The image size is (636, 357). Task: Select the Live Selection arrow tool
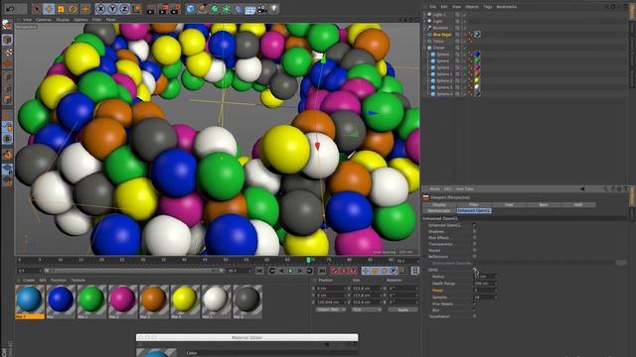coord(37,9)
